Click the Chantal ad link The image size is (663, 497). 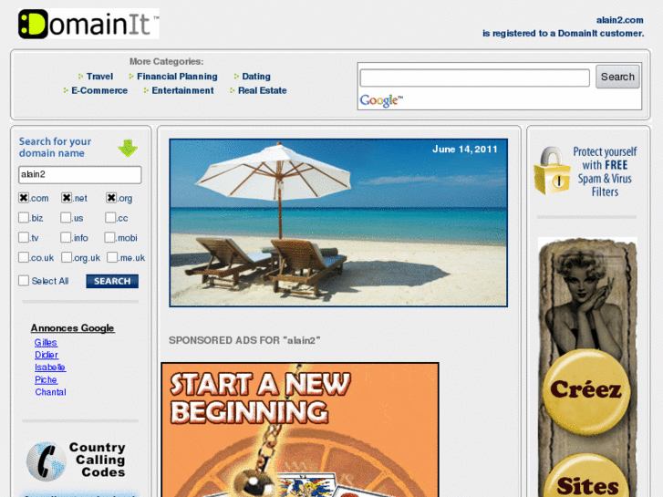[x=50, y=392]
